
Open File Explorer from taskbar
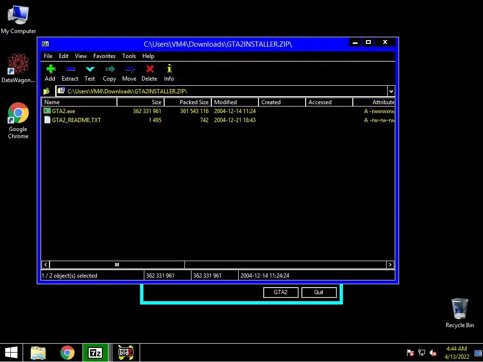tap(38, 353)
